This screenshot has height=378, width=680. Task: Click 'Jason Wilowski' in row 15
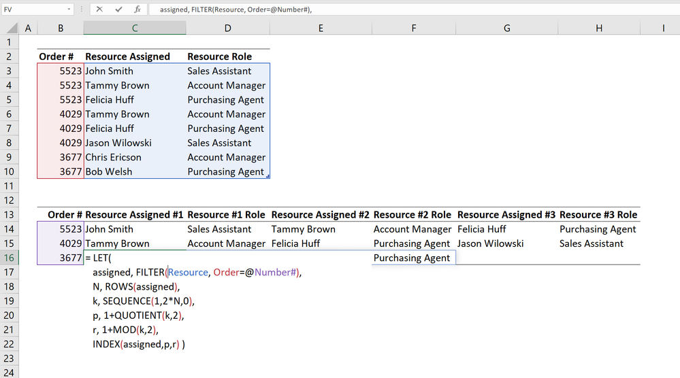[491, 243]
